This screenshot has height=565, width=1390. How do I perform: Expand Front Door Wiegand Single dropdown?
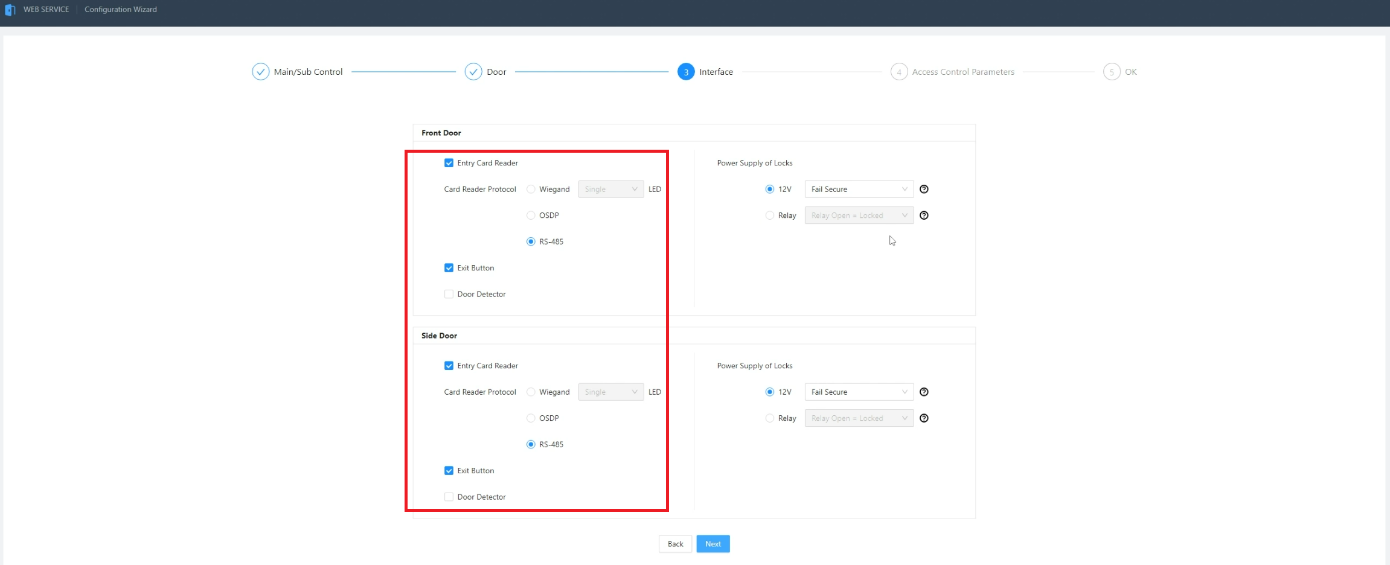pos(610,190)
